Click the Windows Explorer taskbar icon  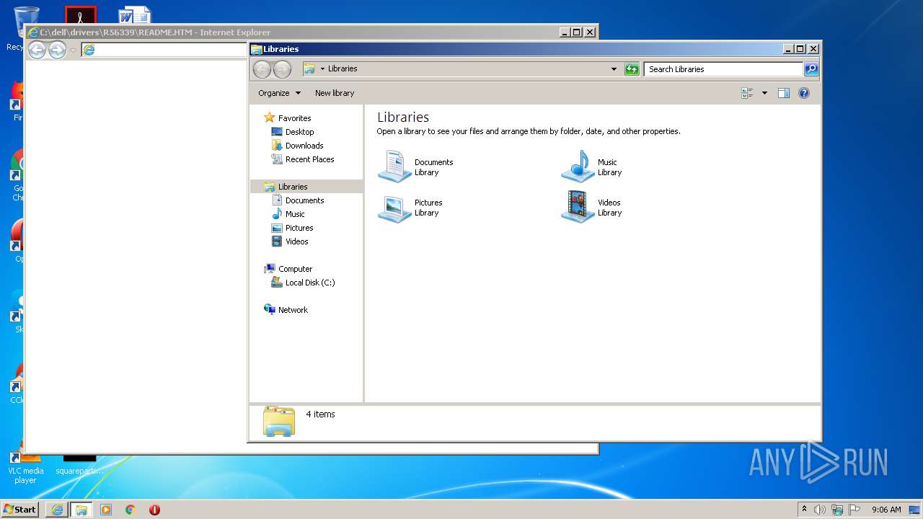click(x=81, y=510)
